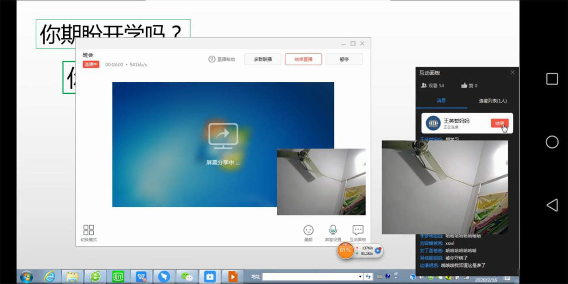Click 王英哲妈妈's avatar
The height and width of the screenshot is (284, 568).
tap(433, 123)
